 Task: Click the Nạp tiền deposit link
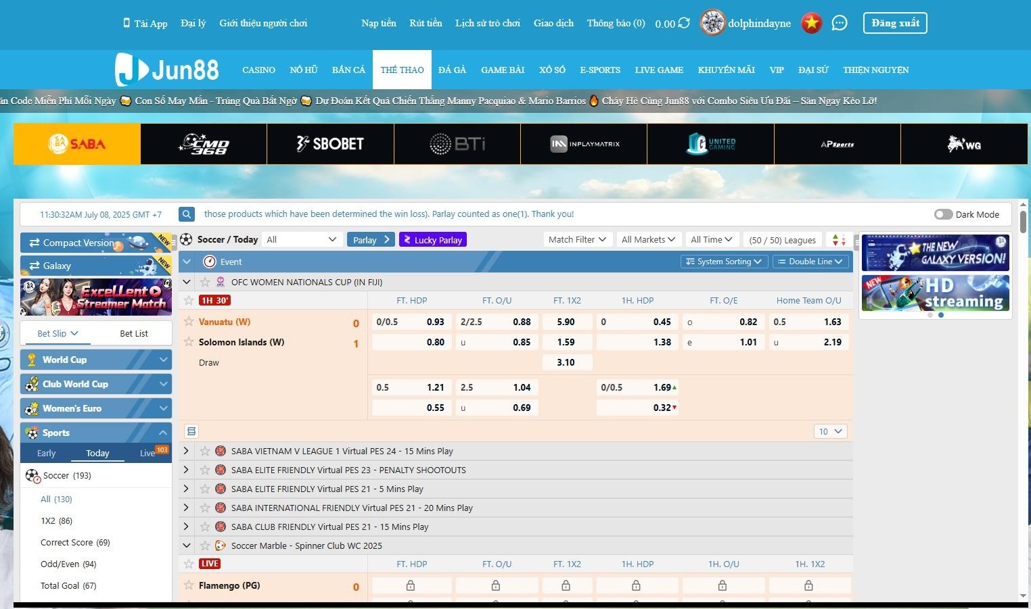coord(379,23)
